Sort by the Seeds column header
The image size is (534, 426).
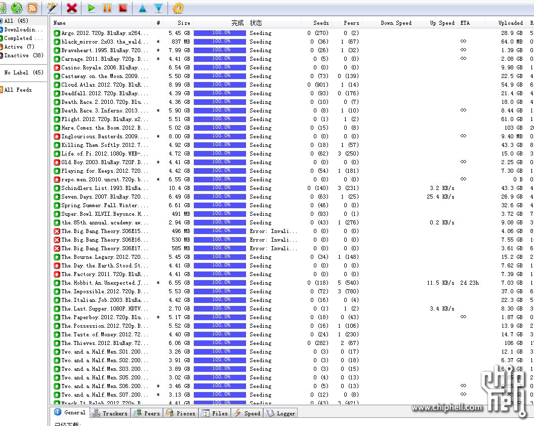pos(316,23)
